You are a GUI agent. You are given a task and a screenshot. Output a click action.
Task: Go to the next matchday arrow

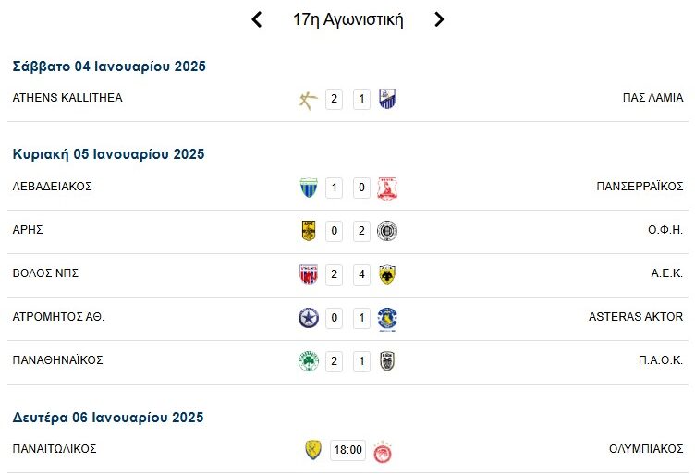439,19
